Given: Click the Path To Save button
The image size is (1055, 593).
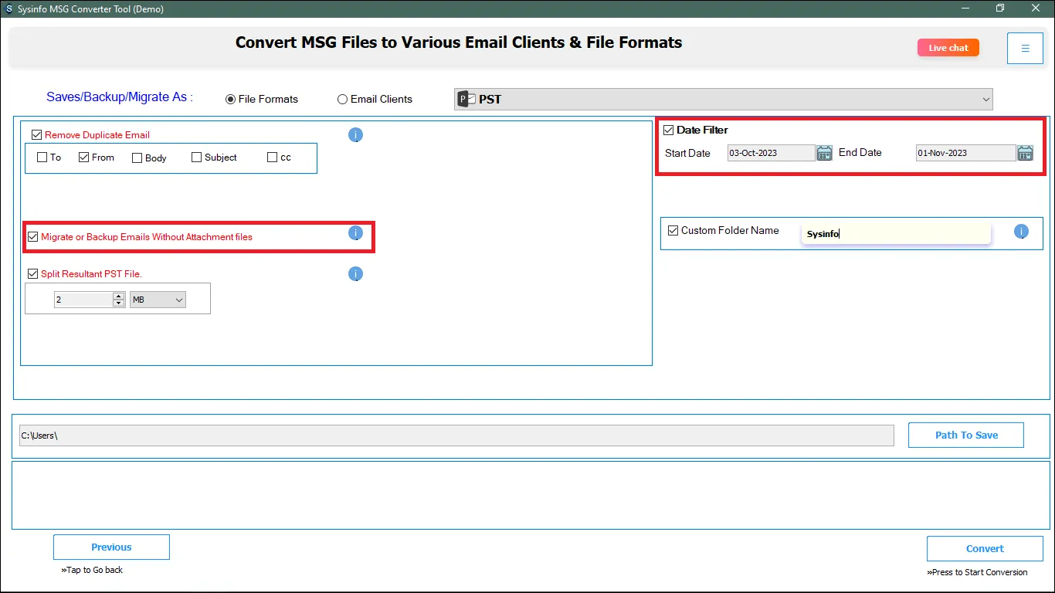Looking at the screenshot, I should point(966,435).
